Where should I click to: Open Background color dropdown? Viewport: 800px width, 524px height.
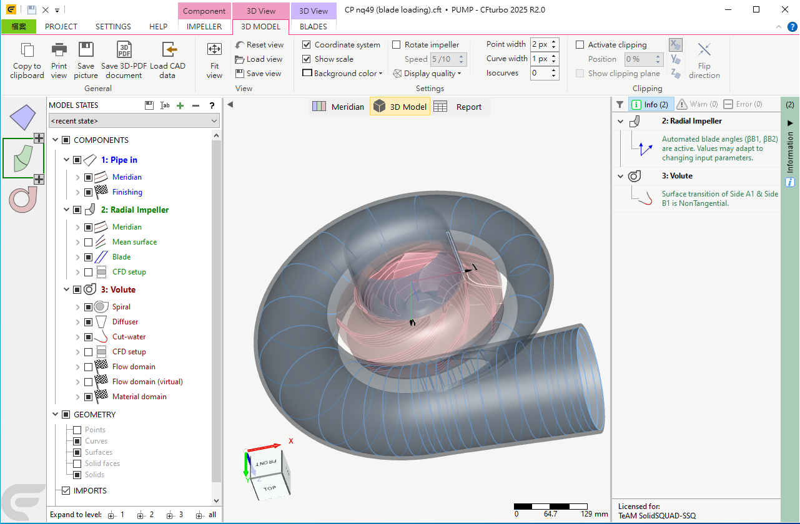pyautogui.click(x=380, y=74)
